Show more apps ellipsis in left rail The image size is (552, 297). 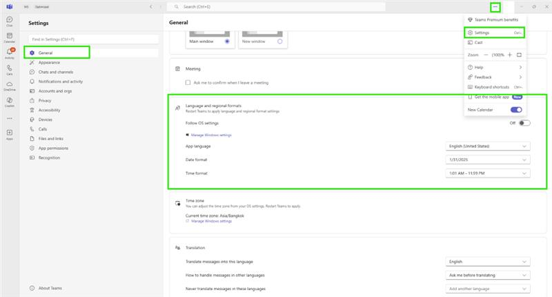coord(10,118)
